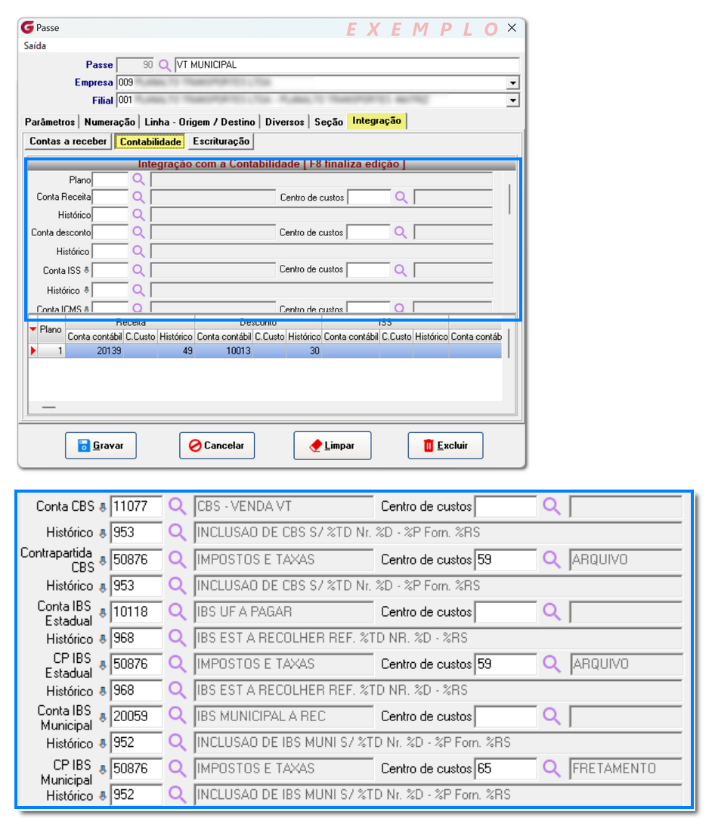Open Conta ISS search magnifier

coord(138,270)
